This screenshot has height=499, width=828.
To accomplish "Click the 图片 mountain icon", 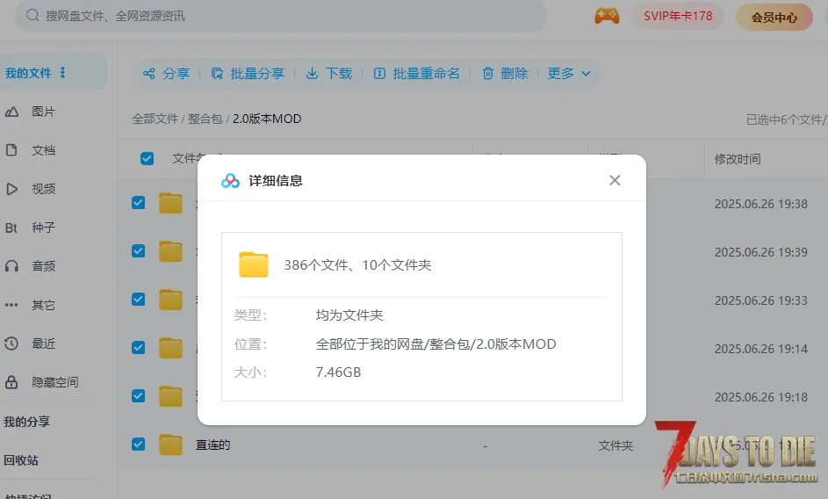I will tap(11, 112).
